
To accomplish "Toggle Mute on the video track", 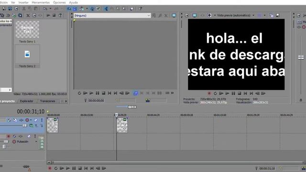I will coord(35,120).
